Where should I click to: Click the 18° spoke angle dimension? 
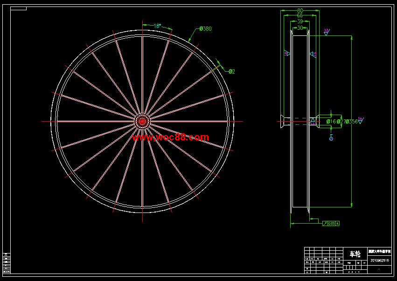pos(158,26)
